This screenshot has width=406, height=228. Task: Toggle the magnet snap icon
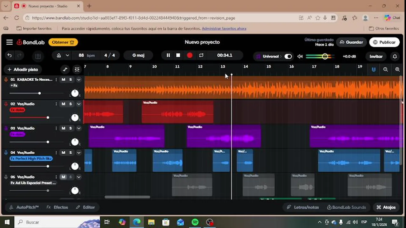click(x=374, y=69)
